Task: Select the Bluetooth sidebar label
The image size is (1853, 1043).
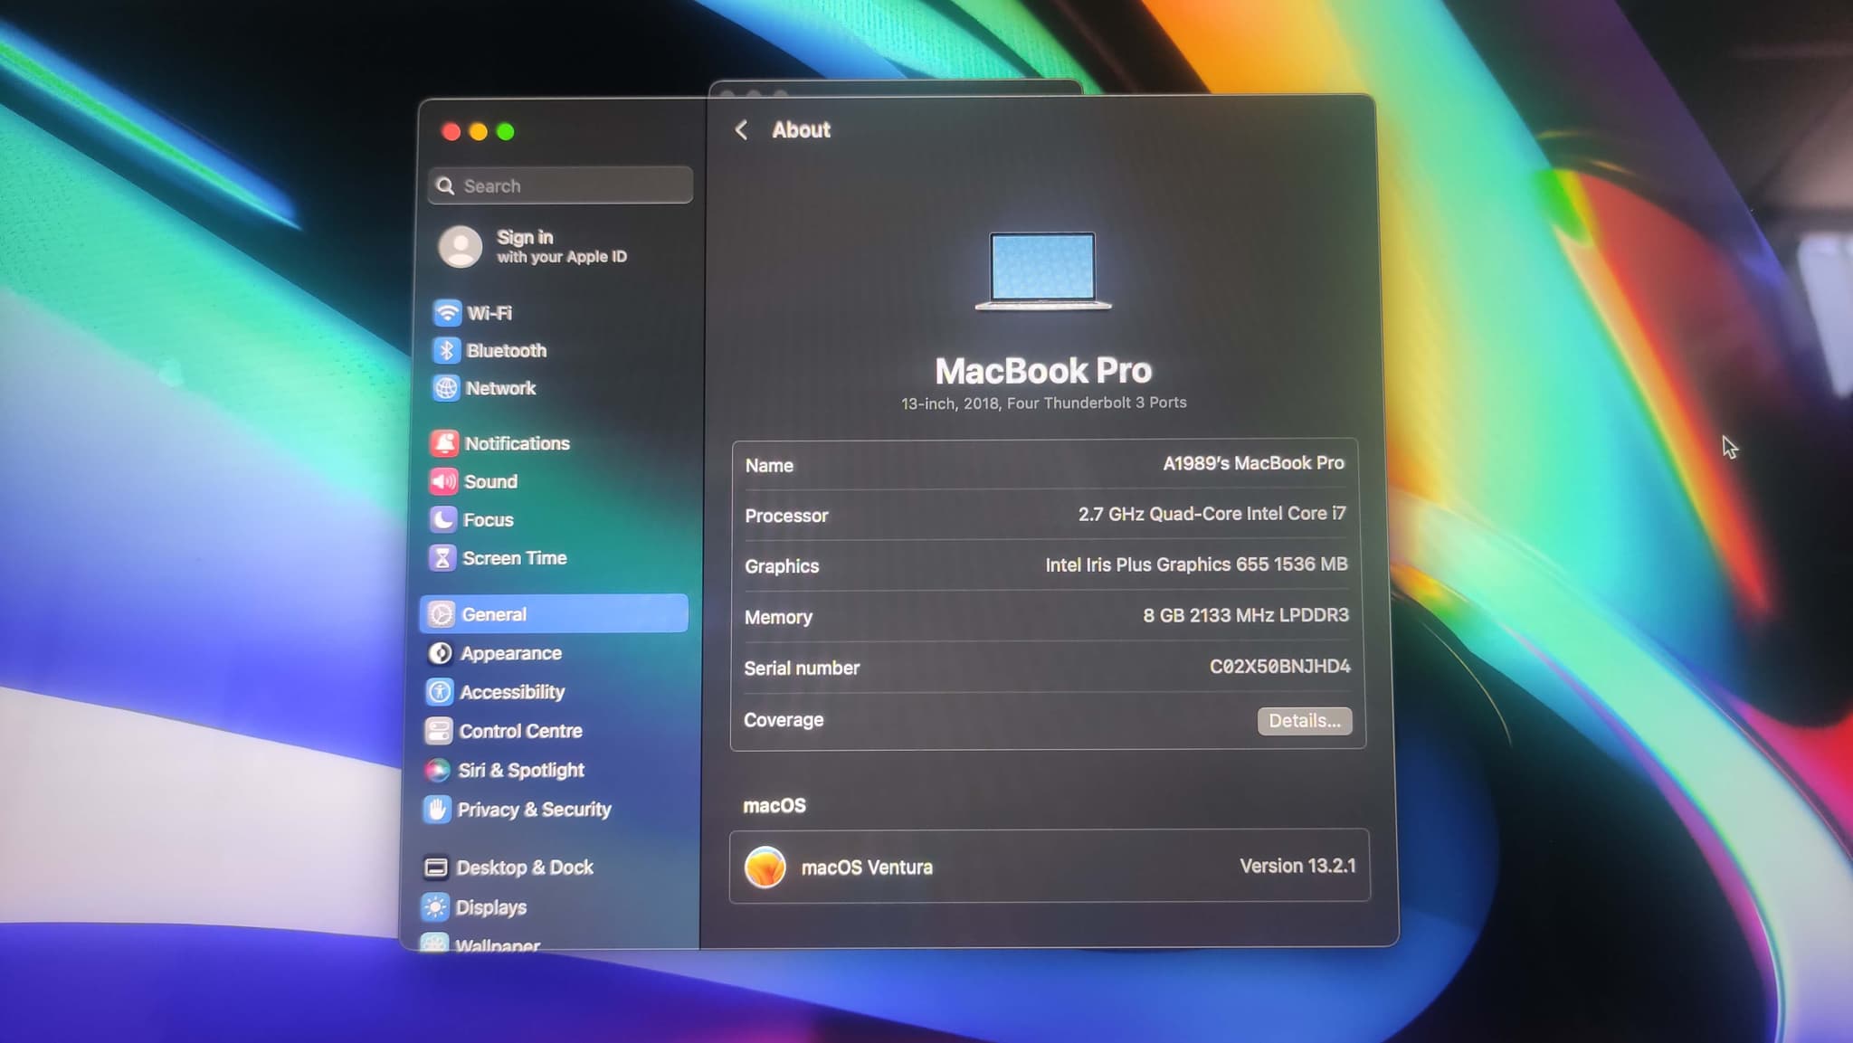Action: [x=507, y=351]
